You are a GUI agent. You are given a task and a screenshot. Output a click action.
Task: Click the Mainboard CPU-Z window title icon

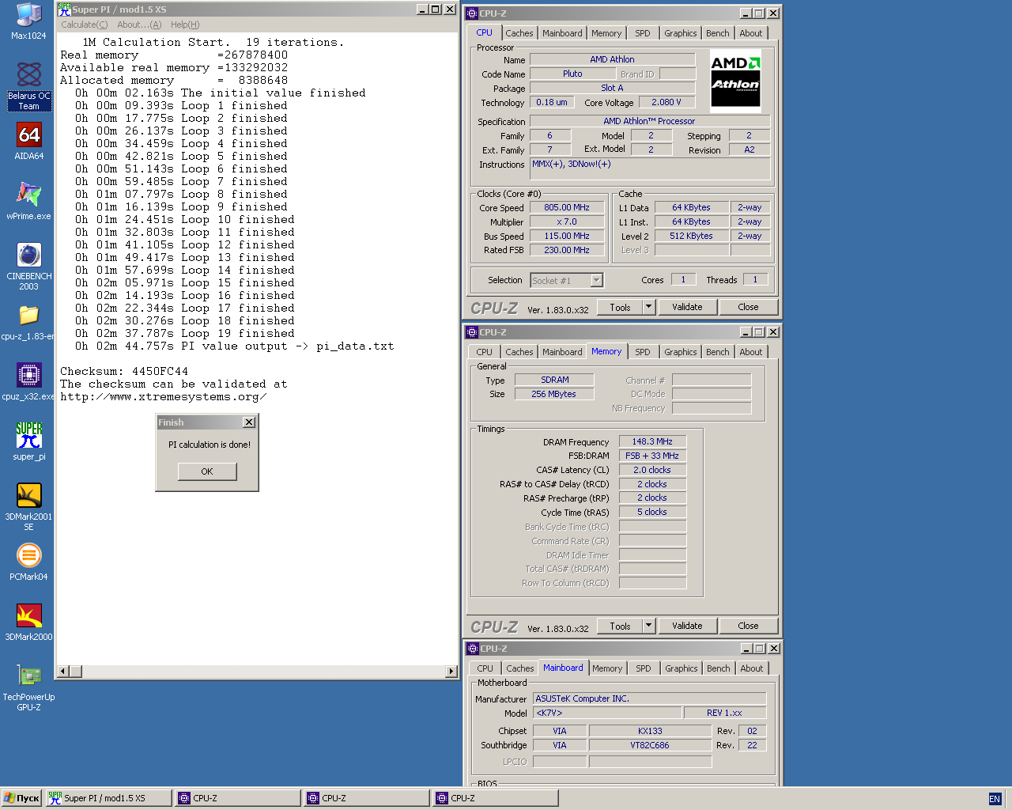click(x=472, y=649)
